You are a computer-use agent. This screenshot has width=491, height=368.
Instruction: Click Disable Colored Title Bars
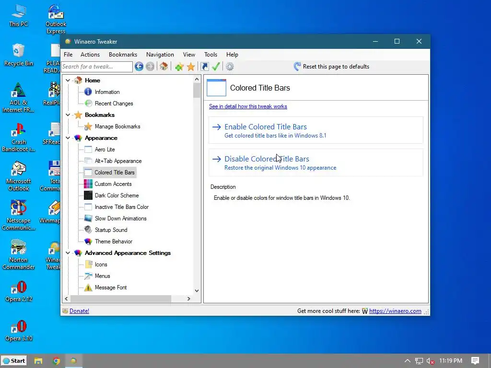316,162
